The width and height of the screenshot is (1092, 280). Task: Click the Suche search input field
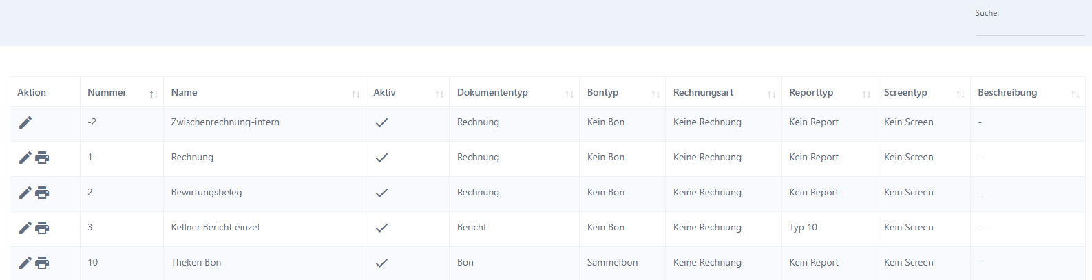(x=1030, y=28)
